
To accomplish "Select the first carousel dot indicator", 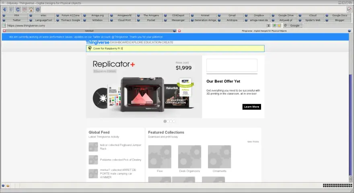I will 165,121.
